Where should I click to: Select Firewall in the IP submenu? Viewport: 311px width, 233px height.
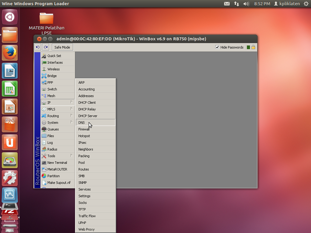pos(95,129)
